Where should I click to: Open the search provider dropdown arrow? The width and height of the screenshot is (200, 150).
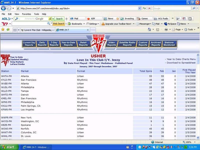point(197,8)
